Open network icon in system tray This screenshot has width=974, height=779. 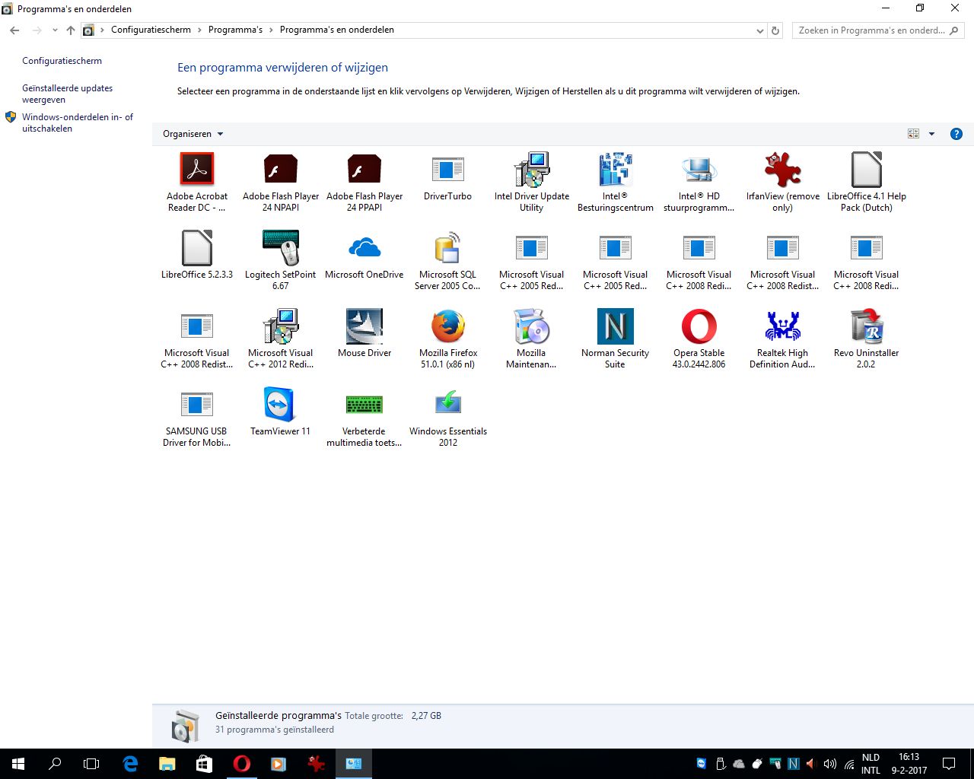pos(848,764)
